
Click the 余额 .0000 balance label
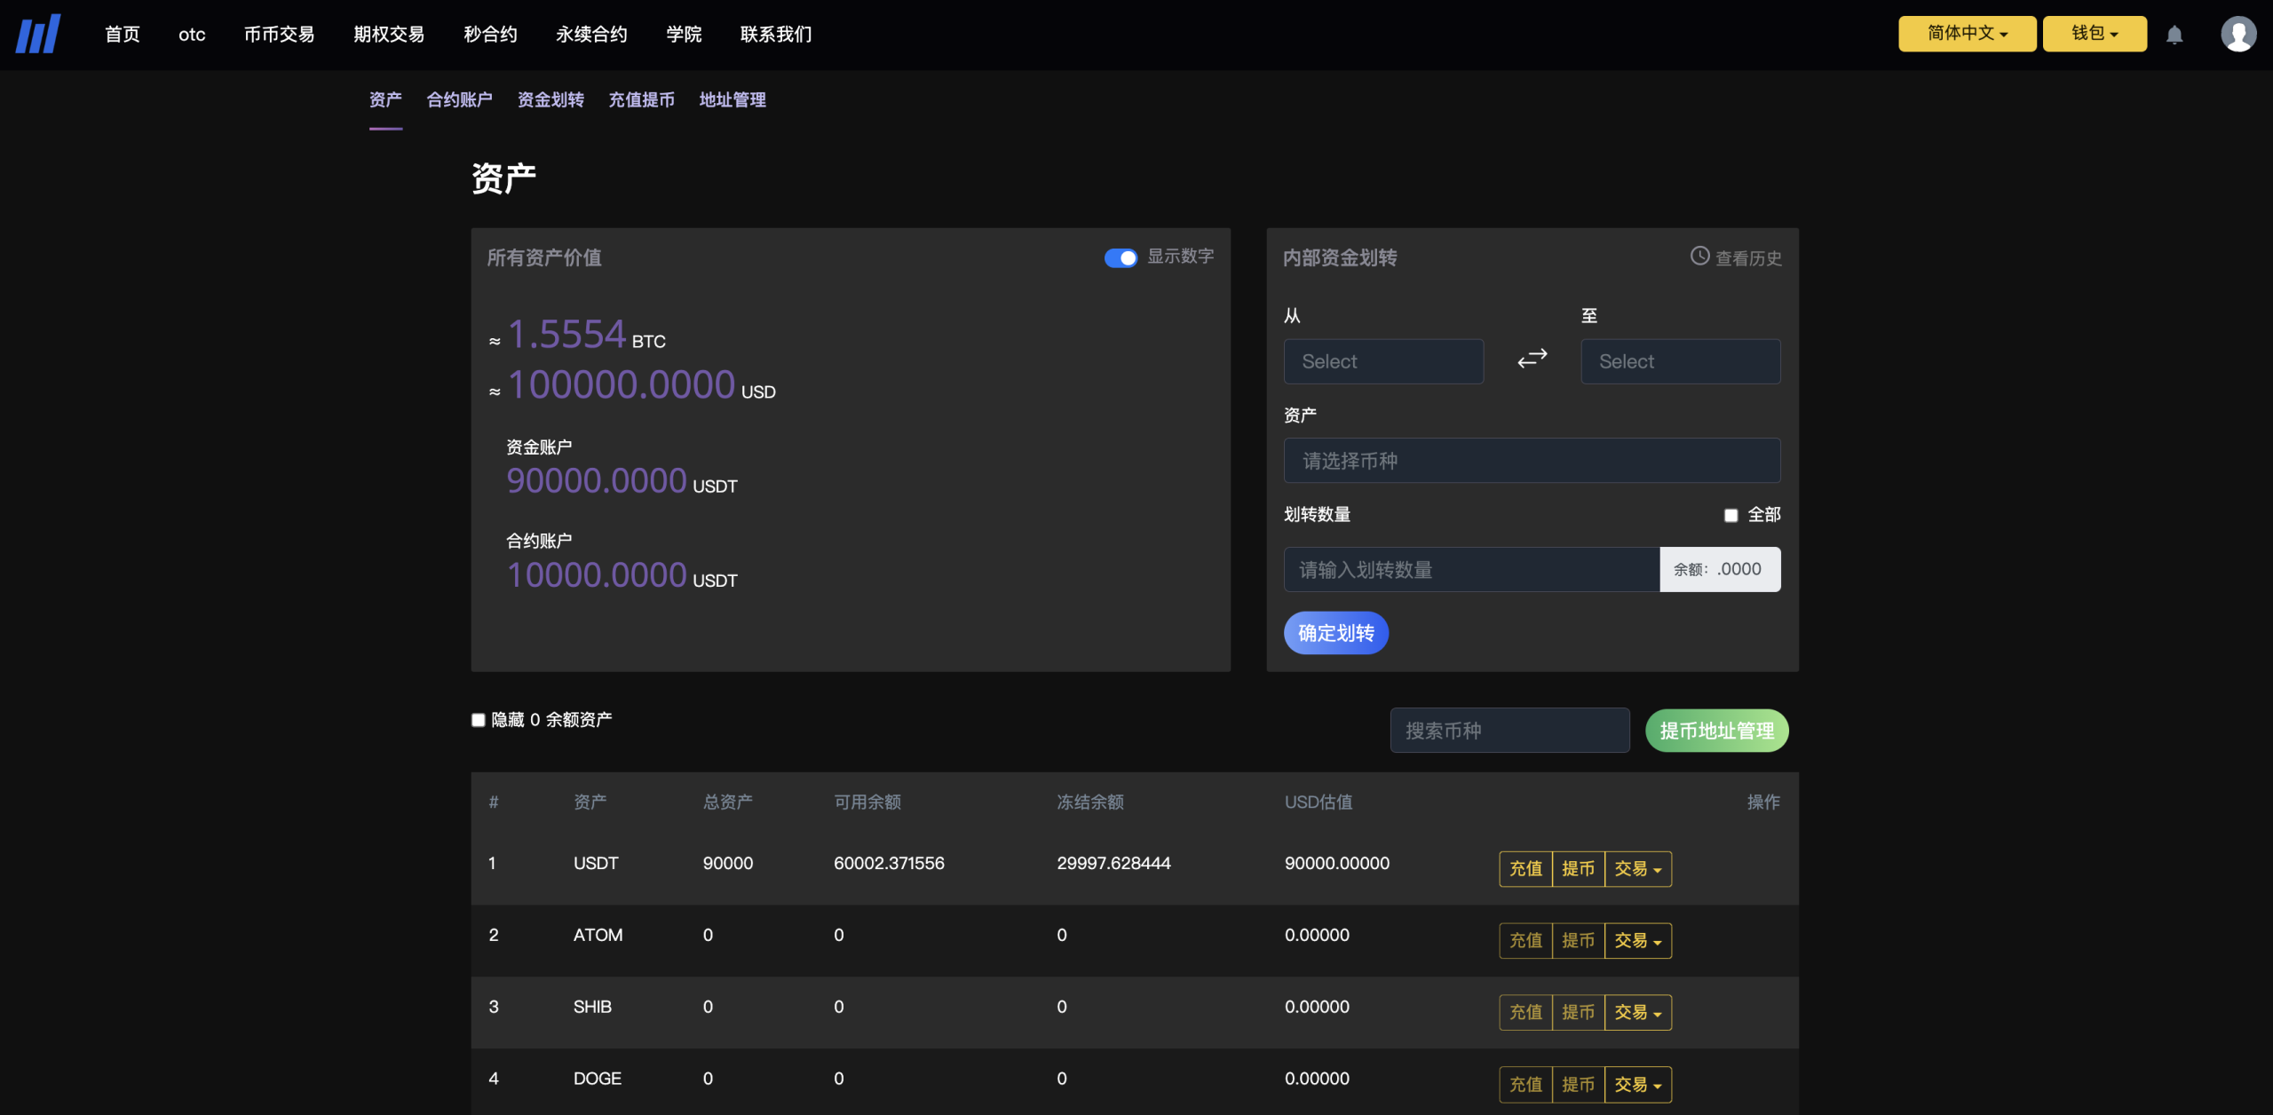pyautogui.click(x=1719, y=570)
